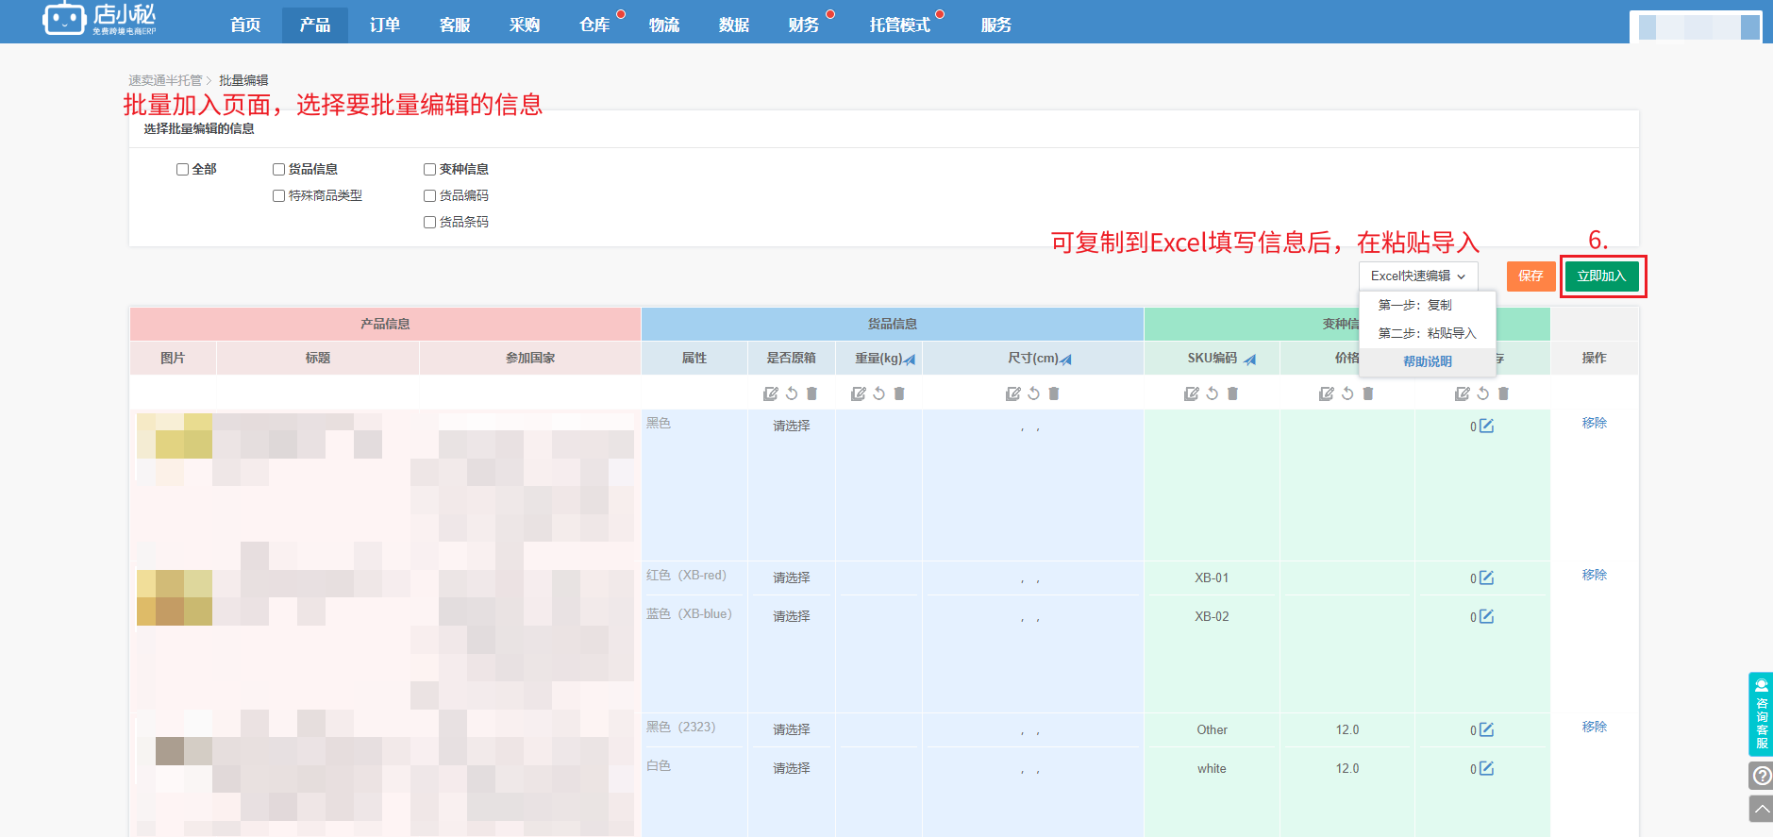Open the 数据 navigation tab
The image size is (1773, 837).
tap(734, 25)
